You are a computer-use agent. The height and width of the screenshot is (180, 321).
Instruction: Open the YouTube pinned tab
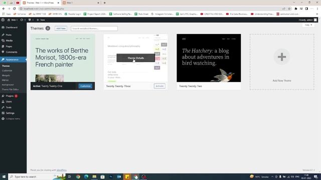click(18, 3)
